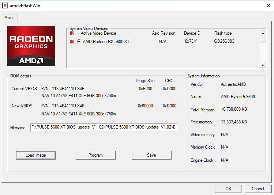Click the Filename path input field
Image resolution: width=274 pixels, height=195 pixels.
pos(104,127)
